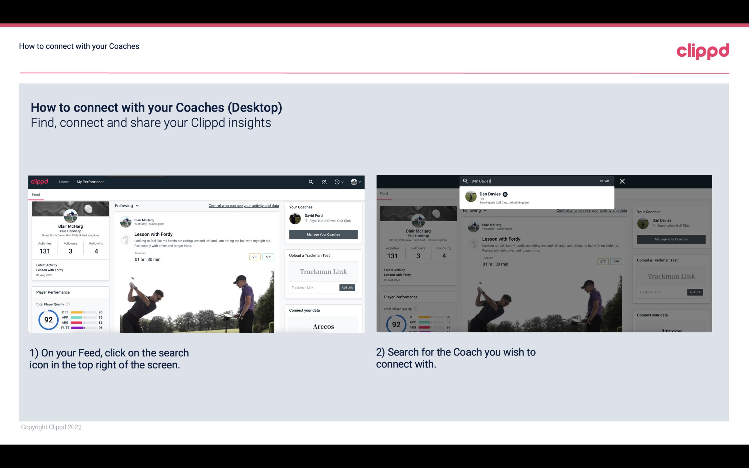Click the close X button on search overlay

(x=622, y=181)
